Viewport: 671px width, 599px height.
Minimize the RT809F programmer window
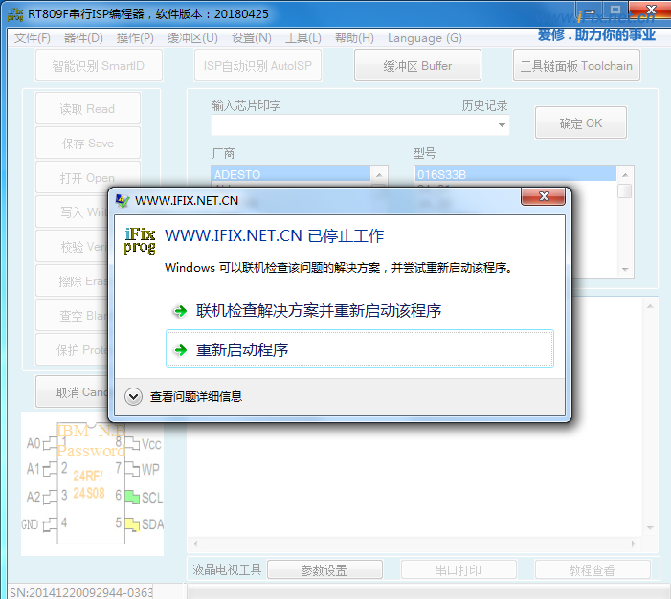click(590, 11)
